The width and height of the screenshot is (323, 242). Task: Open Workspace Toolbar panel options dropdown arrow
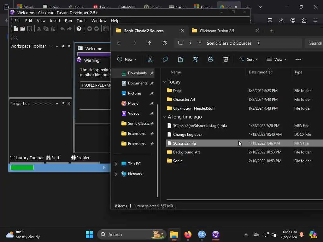tap(57, 46)
